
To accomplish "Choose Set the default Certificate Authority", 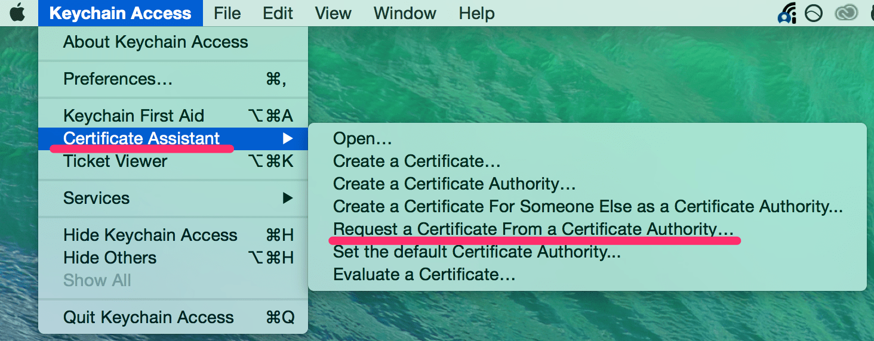I will 587,252.
